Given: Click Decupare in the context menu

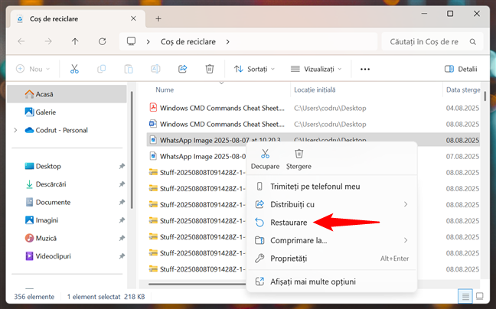Looking at the screenshot, I should coord(265,159).
